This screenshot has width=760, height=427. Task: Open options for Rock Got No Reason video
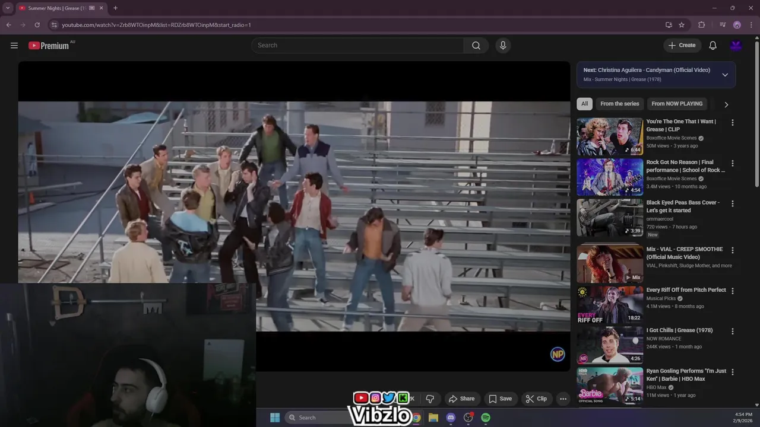click(732, 163)
